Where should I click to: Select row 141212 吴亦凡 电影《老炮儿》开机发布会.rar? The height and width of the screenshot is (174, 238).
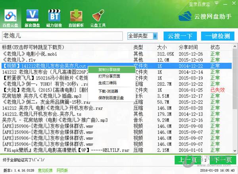click(x=117, y=108)
